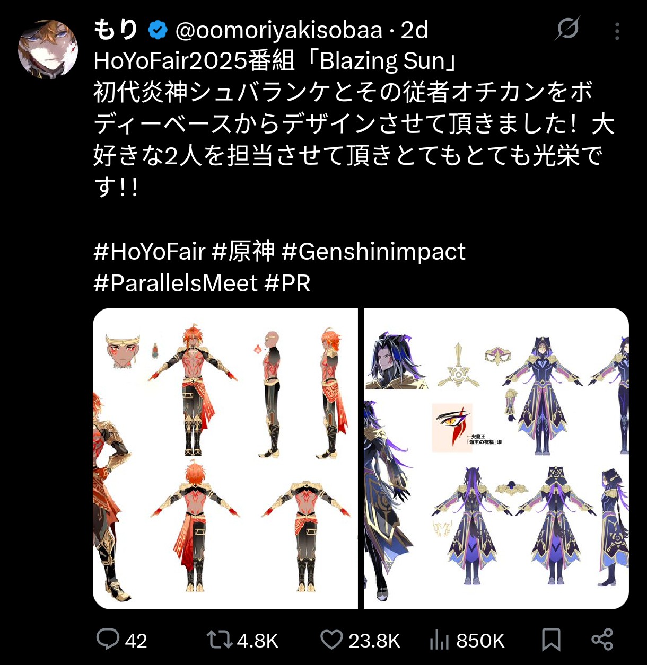Open the #HoYoFair hashtag
The image size is (647, 665).
(x=149, y=251)
